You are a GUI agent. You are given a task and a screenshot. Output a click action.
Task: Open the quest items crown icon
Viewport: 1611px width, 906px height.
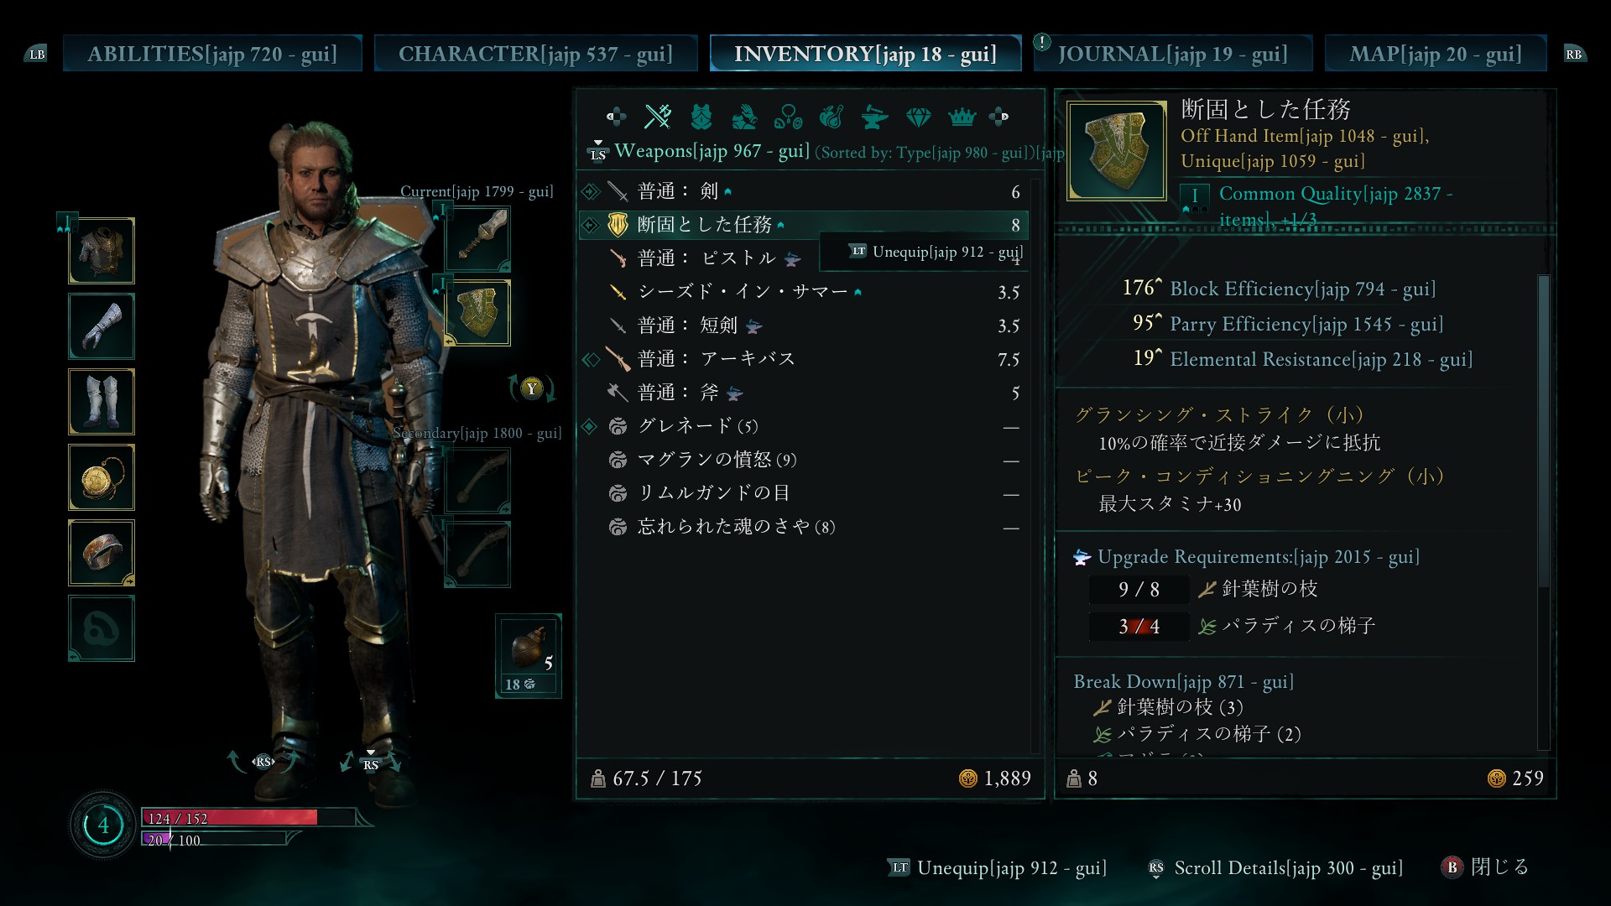pos(962,117)
